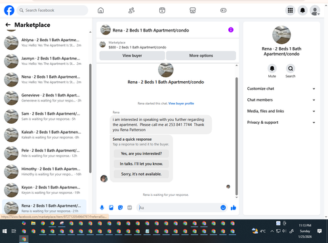328x243 pixels.
Task: Expand Chat members section
Action: click(281, 100)
